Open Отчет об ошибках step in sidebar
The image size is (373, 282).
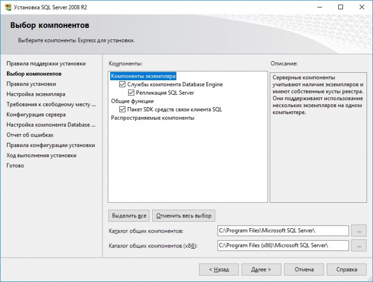tap(30, 135)
